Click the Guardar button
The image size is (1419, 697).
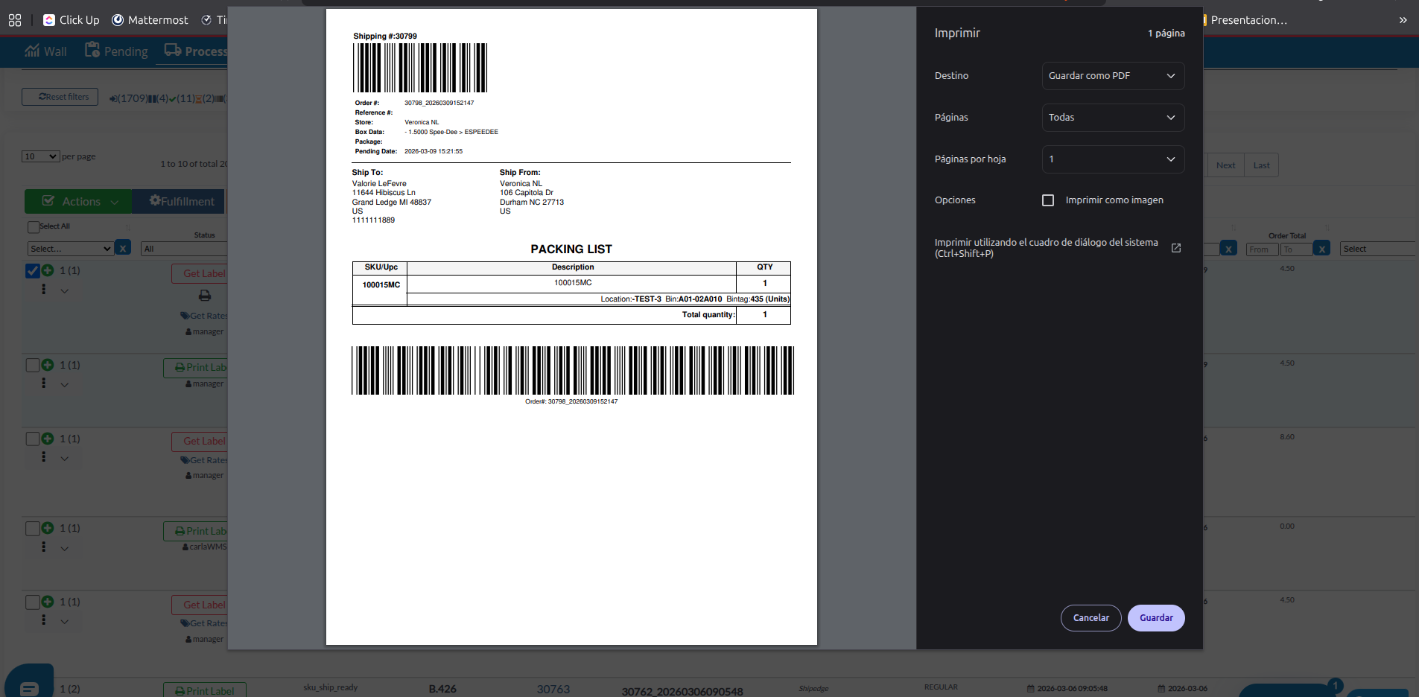[1155, 618]
